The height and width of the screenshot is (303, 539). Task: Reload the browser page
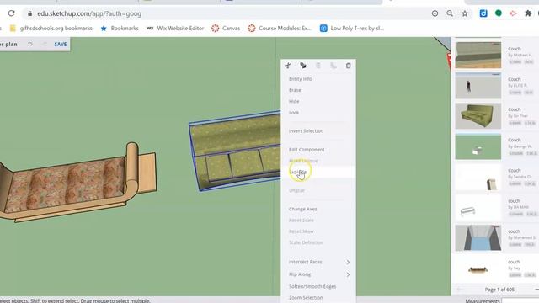[x=11, y=13]
